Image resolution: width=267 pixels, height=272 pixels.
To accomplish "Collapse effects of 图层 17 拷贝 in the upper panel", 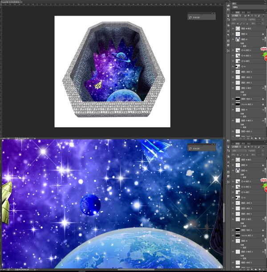I will (265, 88).
